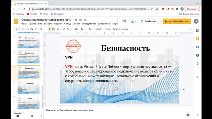The height and width of the screenshot is (119, 212).
Task: Star the presentation document
Action: coord(76,20)
